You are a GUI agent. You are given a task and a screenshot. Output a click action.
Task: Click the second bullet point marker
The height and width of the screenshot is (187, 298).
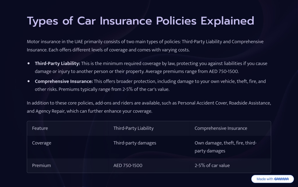point(29,81)
